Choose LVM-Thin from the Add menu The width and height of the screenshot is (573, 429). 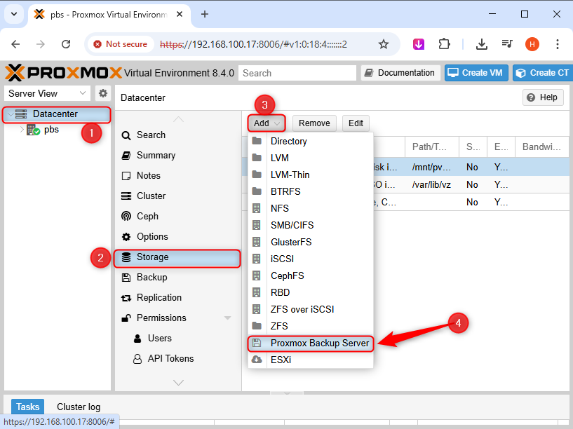pos(311,175)
